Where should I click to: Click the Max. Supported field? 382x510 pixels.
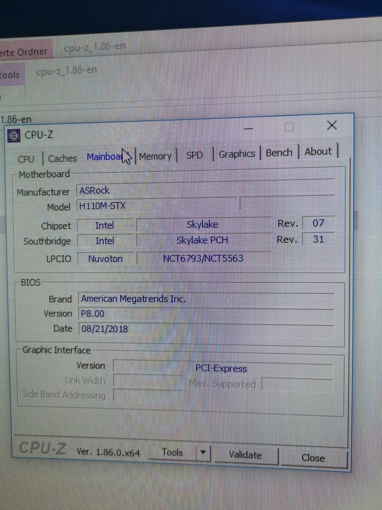297,384
